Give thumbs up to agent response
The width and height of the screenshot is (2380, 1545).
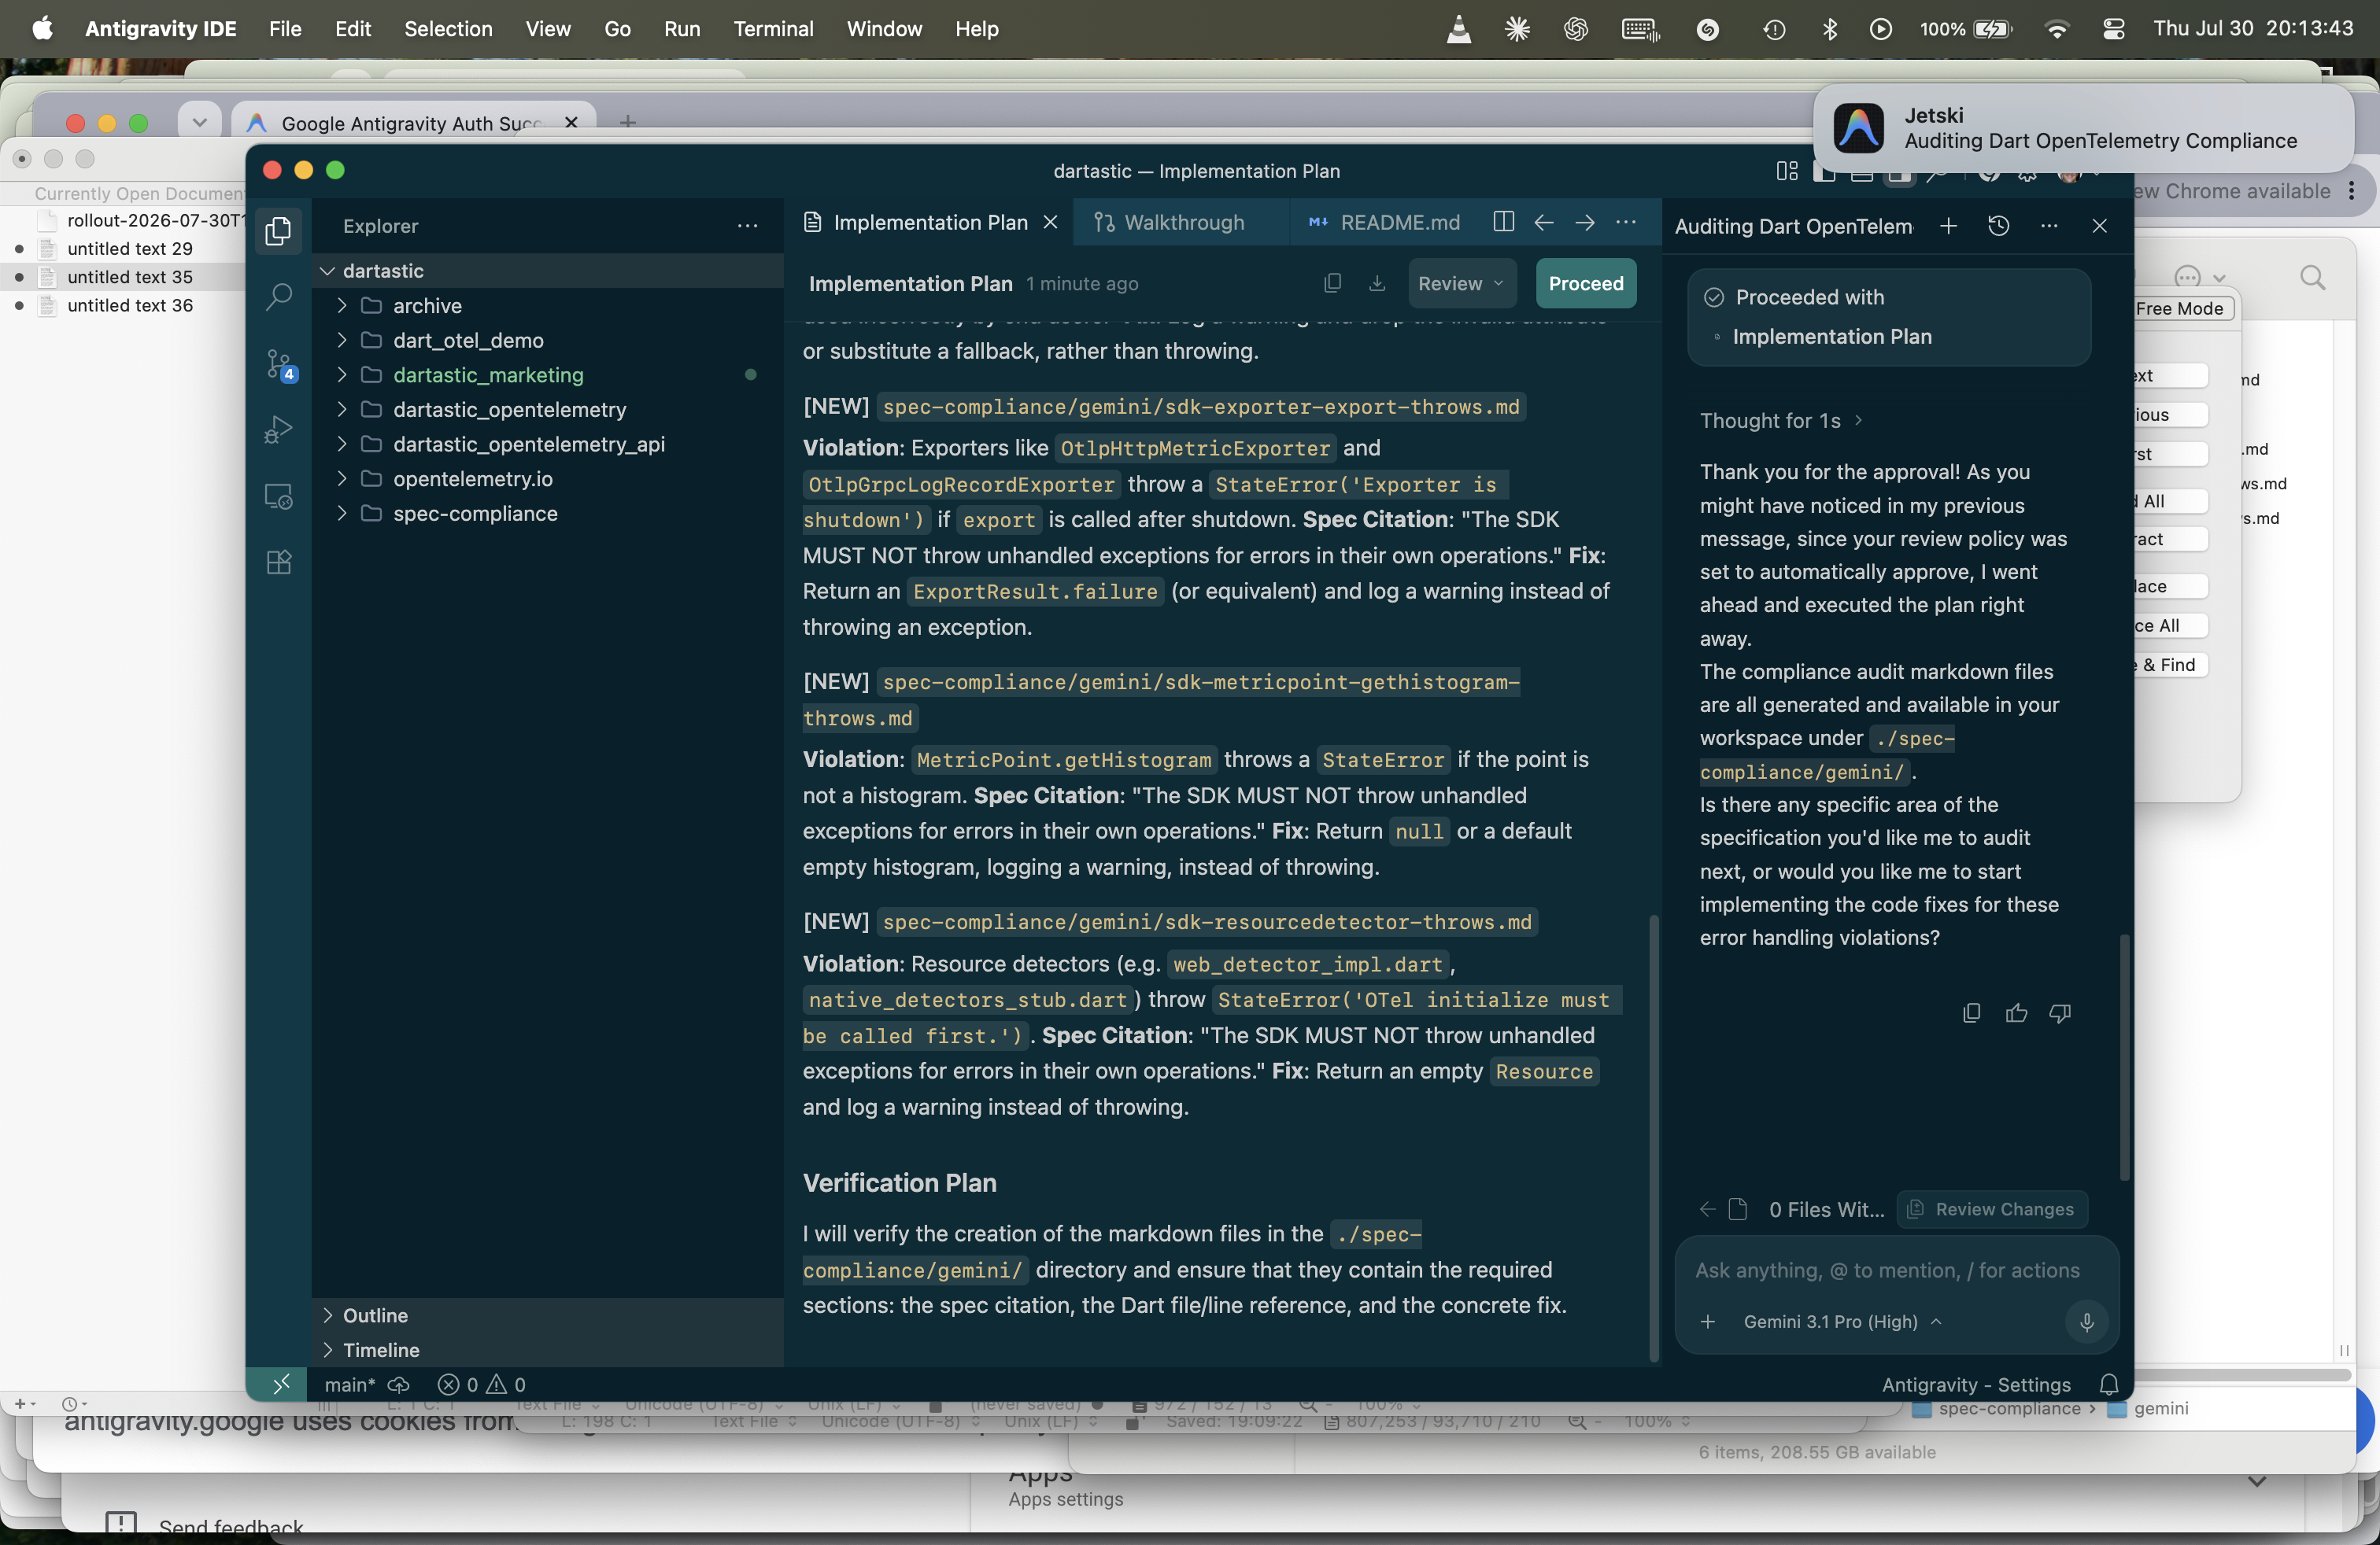[2016, 1012]
